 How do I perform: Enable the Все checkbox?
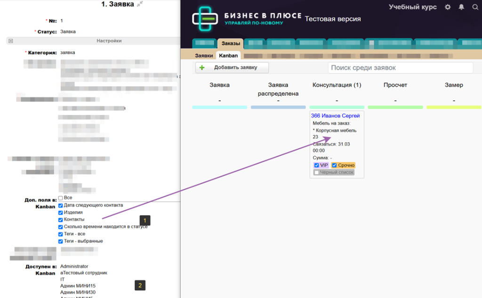tap(60, 198)
